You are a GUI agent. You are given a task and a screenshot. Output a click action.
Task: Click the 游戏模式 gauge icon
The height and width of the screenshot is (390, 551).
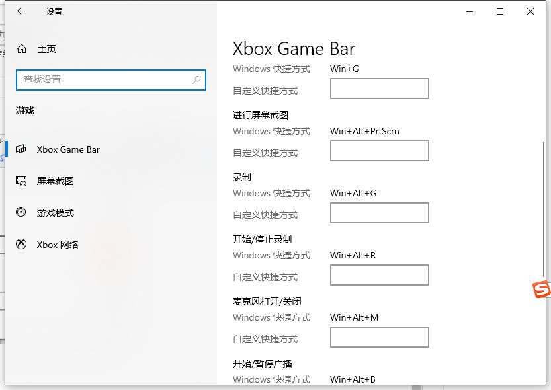[x=22, y=213]
